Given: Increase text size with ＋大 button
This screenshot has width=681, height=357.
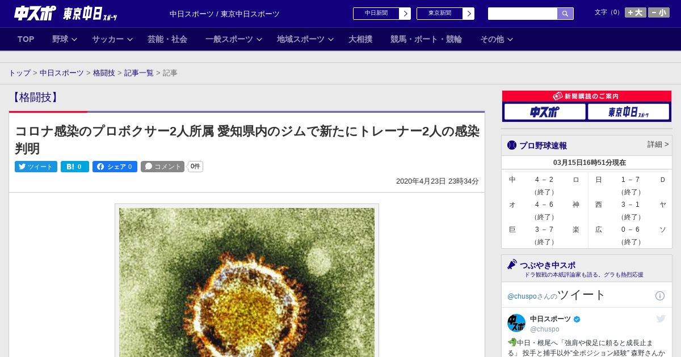Looking at the screenshot, I should click(x=635, y=12).
